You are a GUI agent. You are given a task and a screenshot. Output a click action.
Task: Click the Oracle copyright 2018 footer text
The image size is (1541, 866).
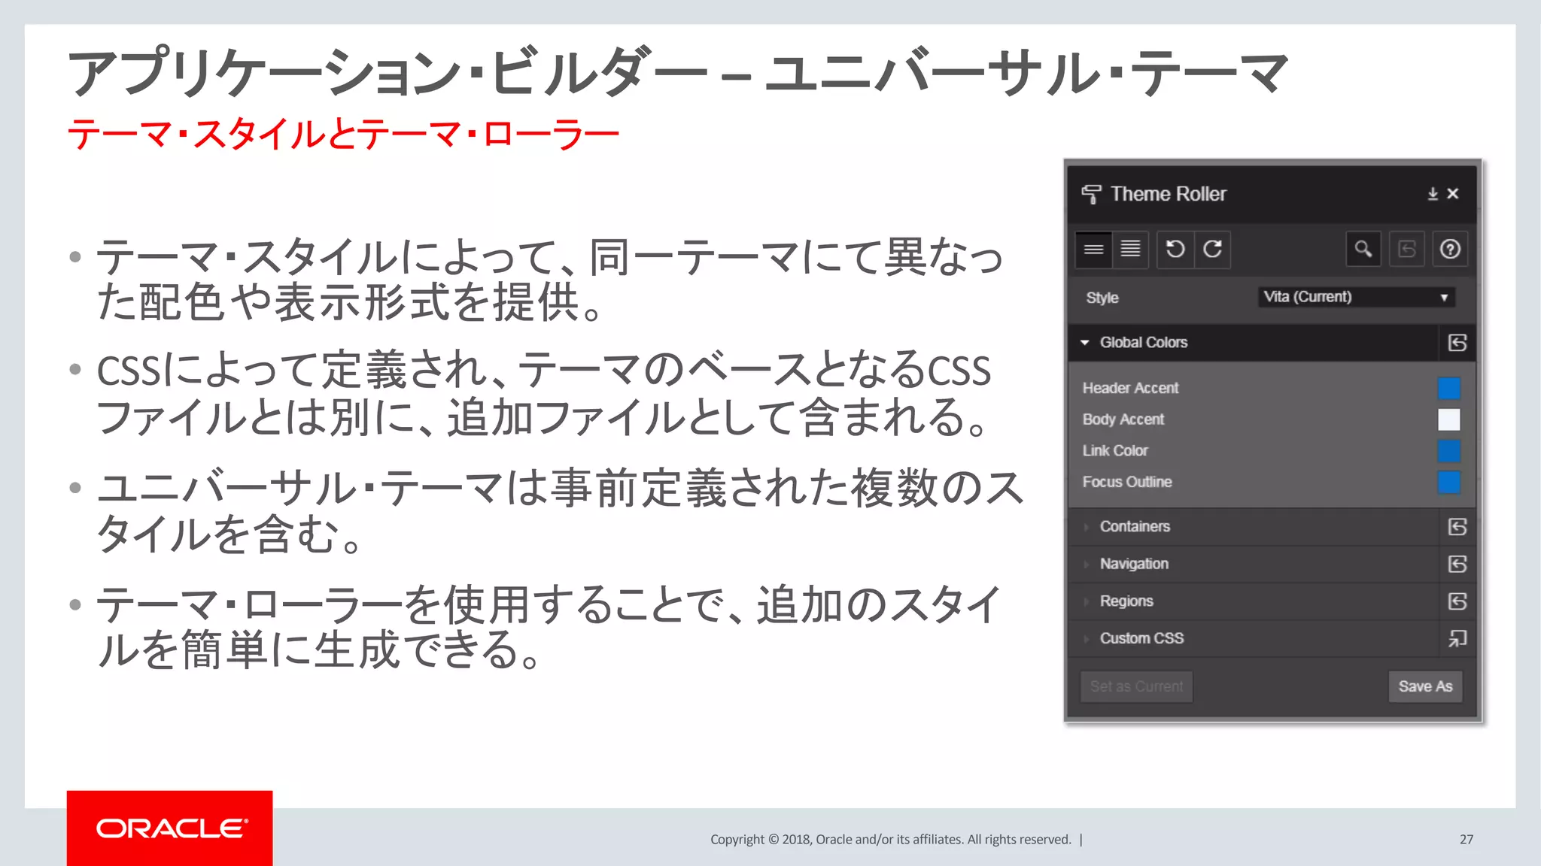891,840
